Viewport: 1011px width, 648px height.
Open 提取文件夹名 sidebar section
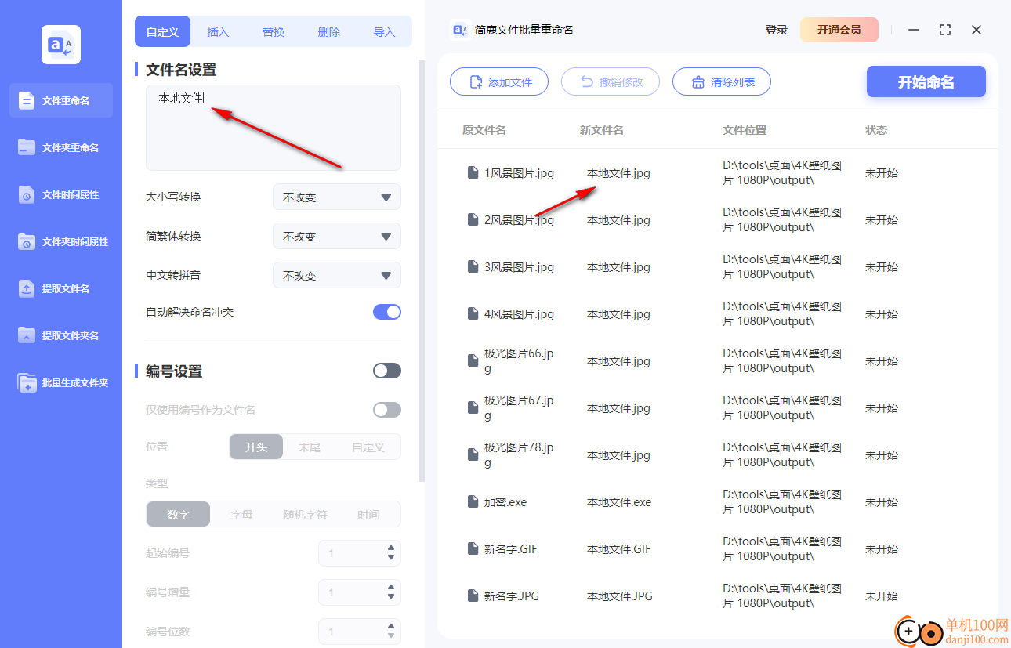[x=61, y=335]
